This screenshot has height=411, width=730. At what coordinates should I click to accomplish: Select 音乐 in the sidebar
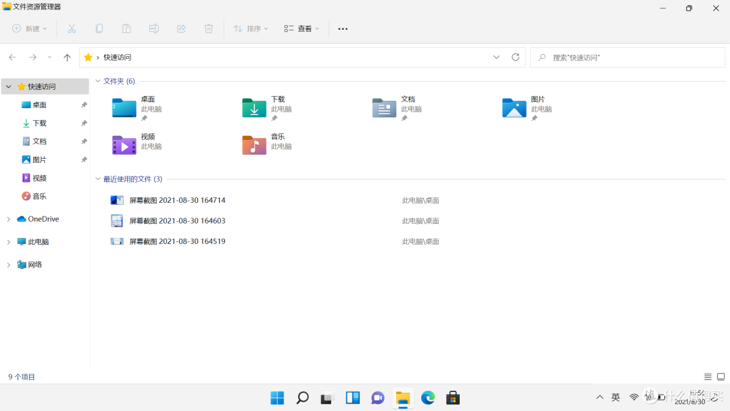click(40, 196)
